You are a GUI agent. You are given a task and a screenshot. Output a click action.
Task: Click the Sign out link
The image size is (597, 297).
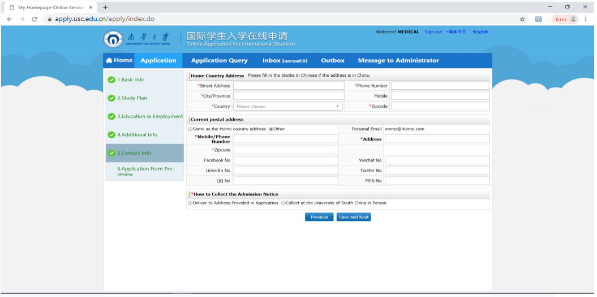tap(433, 32)
